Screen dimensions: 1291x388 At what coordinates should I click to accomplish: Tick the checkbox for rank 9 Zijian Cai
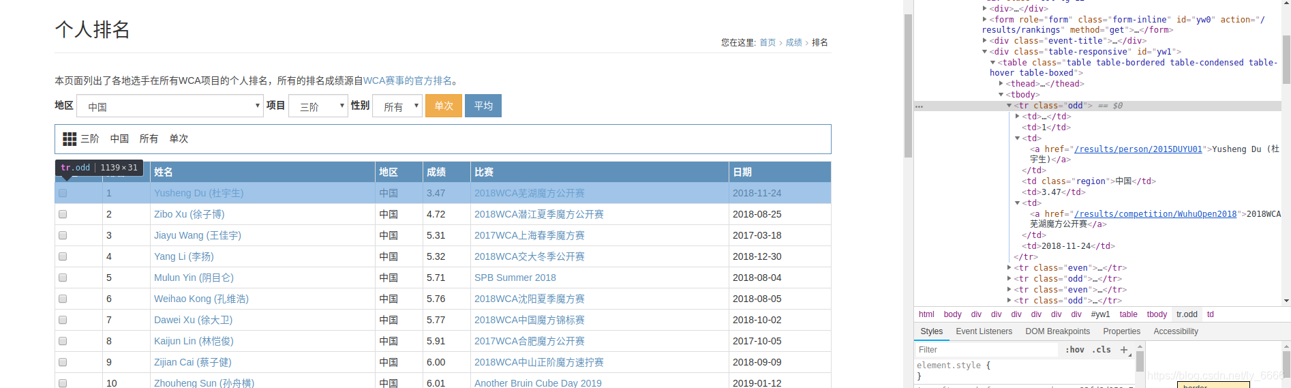pyautogui.click(x=63, y=362)
